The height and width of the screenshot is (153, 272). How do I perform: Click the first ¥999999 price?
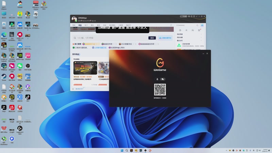78,85
